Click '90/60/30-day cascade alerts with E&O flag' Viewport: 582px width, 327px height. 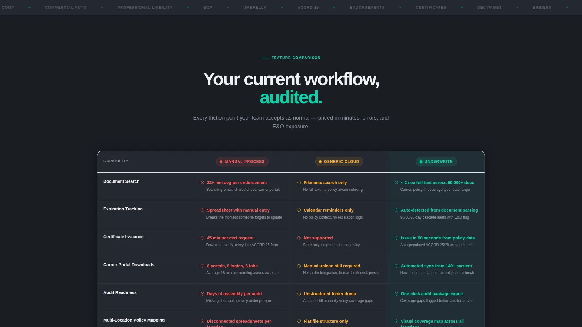[x=434, y=217]
